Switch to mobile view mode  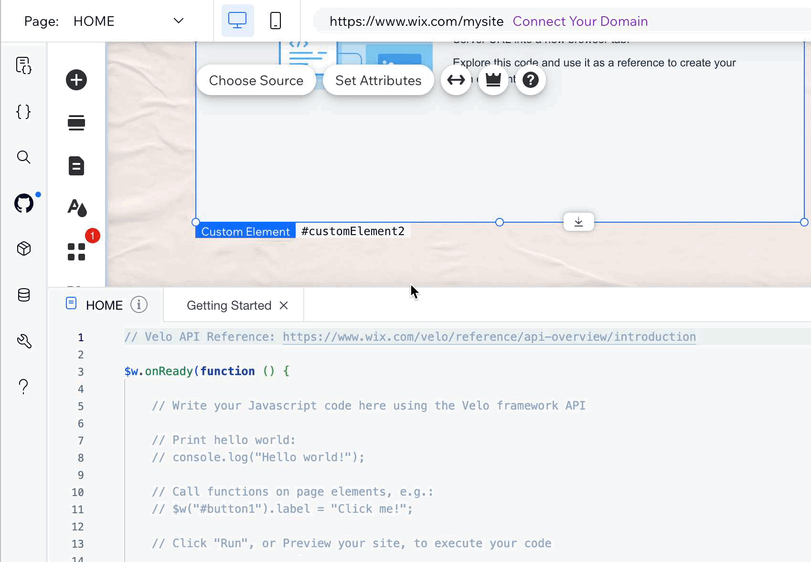coord(276,21)
